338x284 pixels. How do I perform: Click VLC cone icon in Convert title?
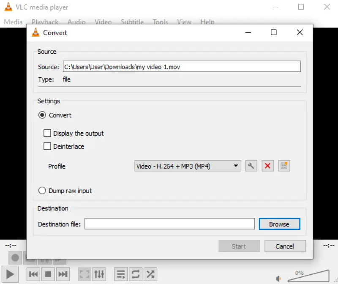tap(35, 33)
